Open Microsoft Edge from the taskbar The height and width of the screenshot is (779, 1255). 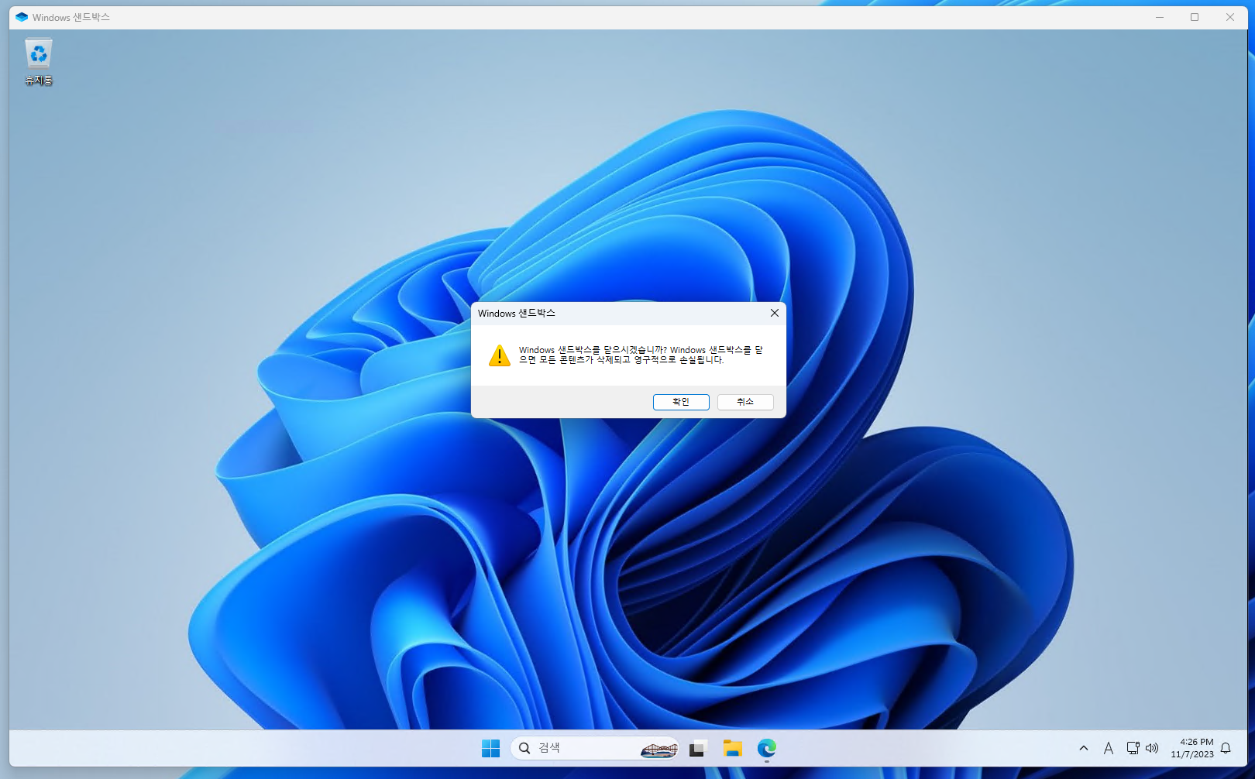[x=766, y=748]
